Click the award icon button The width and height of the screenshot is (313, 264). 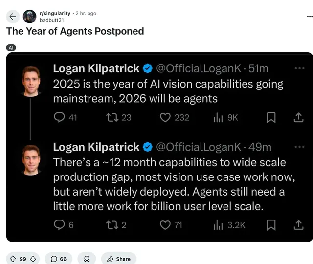click(87, 259)
